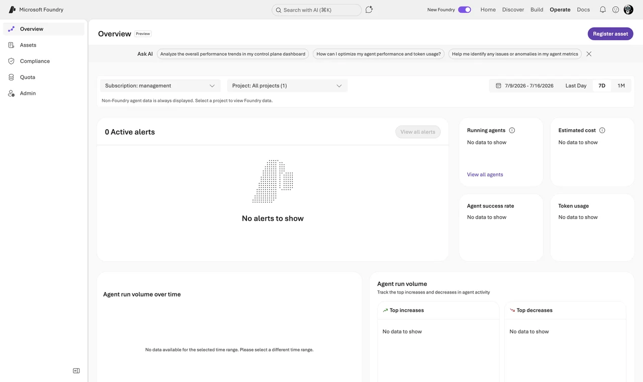Go to the Operate nav item

click(x=560, y=10)
